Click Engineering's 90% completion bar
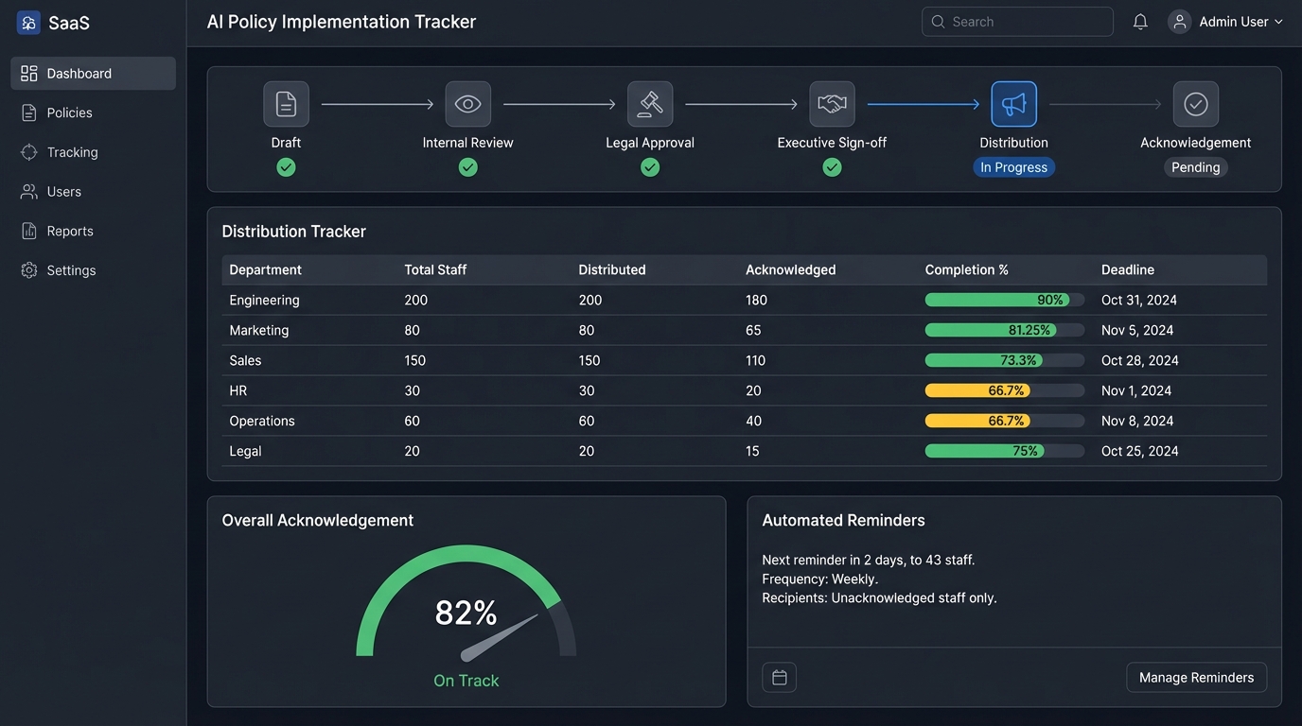Viewport: 1302px width, 726px height. (x=1004, y=299)
